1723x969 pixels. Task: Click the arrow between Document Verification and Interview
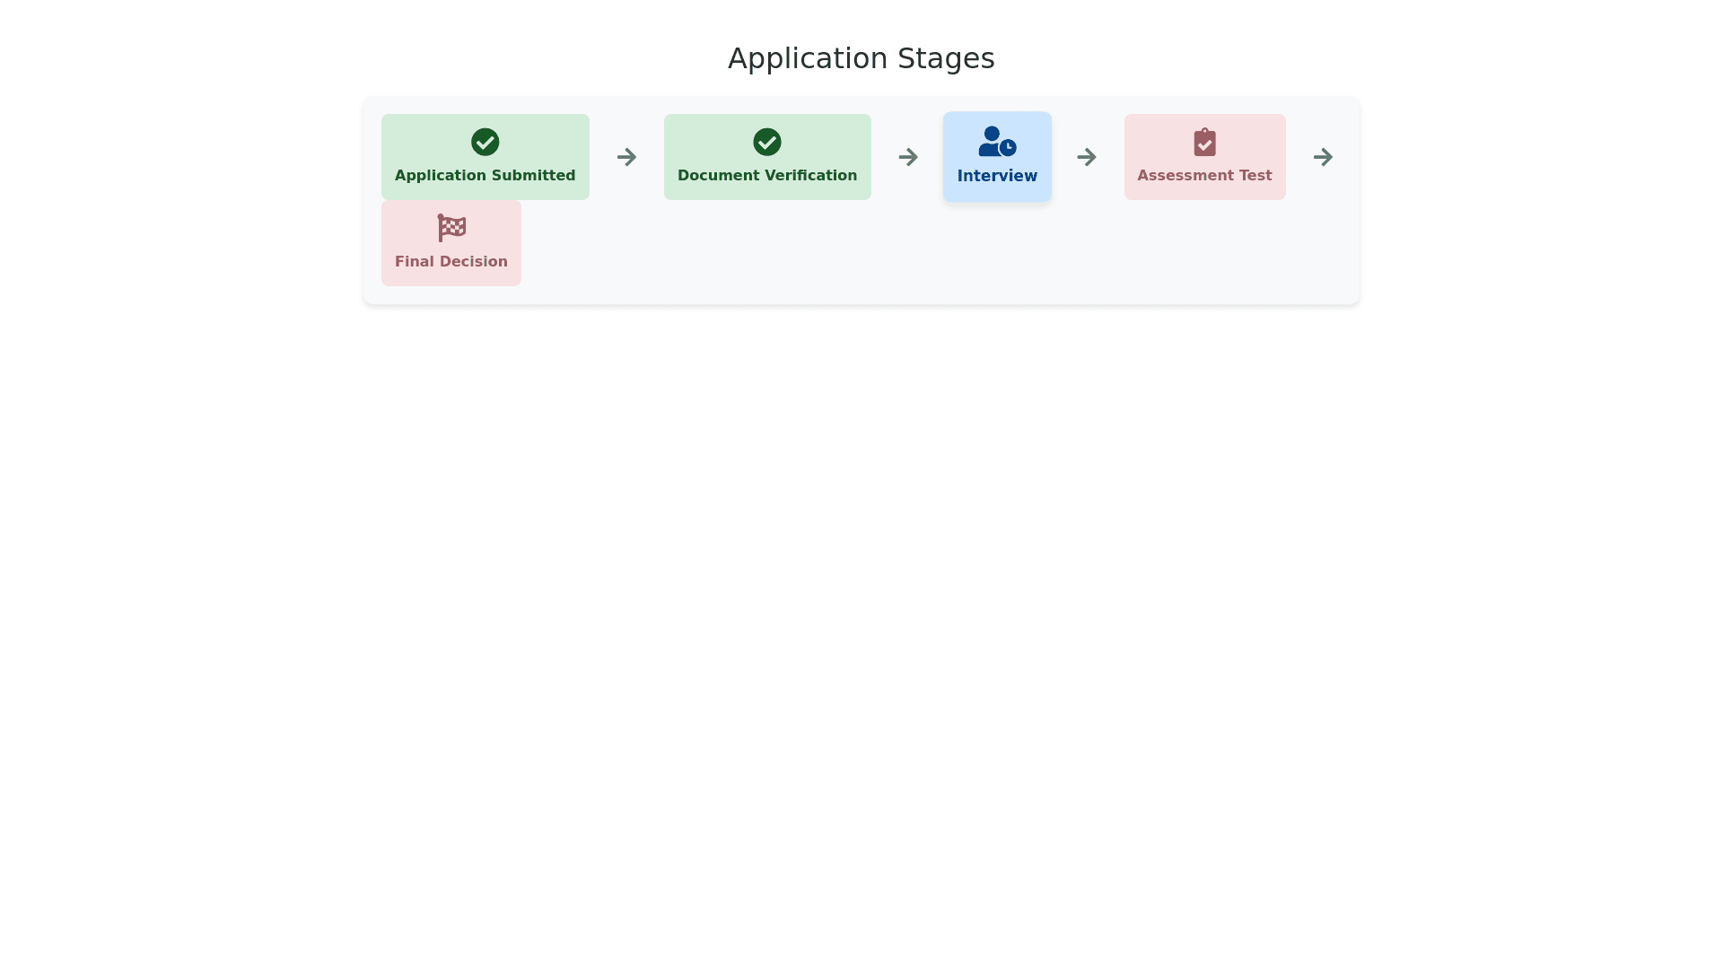pos(908,157)
